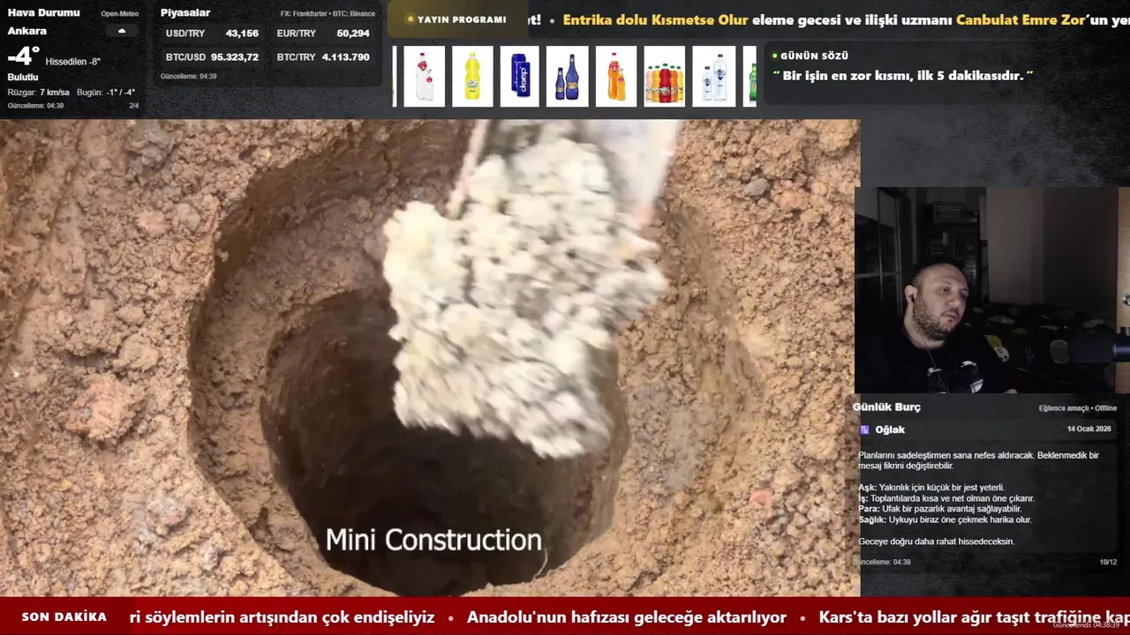Screen dimensions: 1130x635
Task: Click the Günlük Burç panel heading
Action: click(x=887, y=407)
